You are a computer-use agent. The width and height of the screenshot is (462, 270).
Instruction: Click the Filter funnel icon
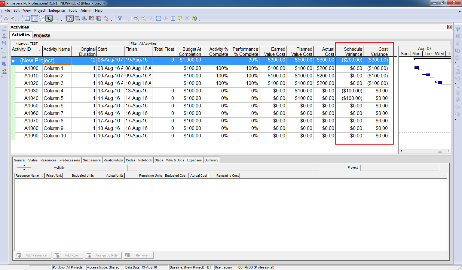click(120, 18)
